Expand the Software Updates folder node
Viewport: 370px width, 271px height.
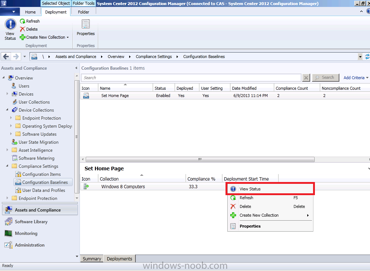pyautogui.click(x=11, y=134)
